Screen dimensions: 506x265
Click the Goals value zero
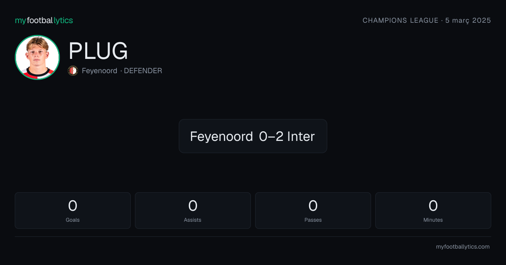click(73, 206)
